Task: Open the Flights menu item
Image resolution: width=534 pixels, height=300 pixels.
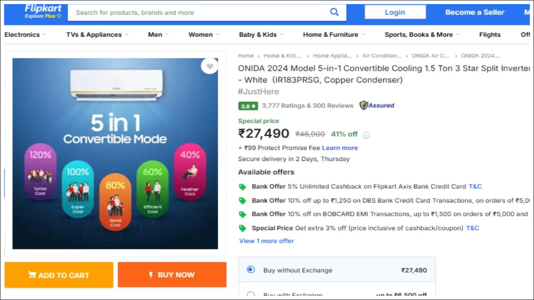Action: point(490,35)
